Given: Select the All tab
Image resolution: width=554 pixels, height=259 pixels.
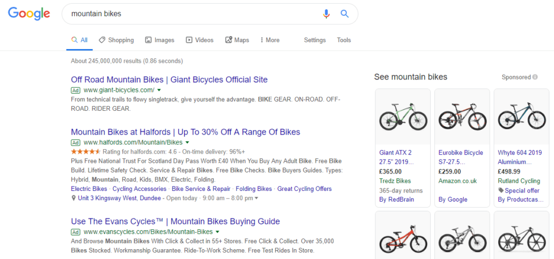Looking at the screenshot, I should point(80,40).
